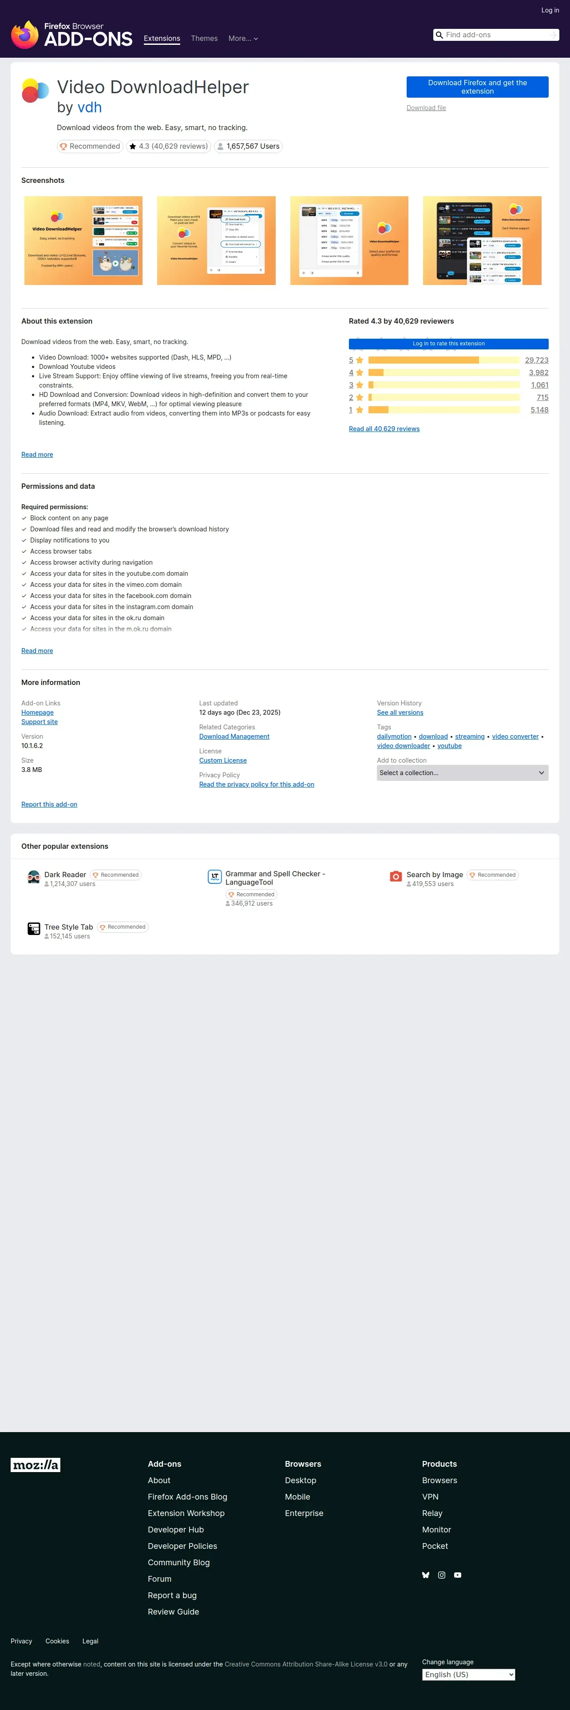The height and width of the screenshot is (1710, 570).
Task: Click the 4-star rating bar
Action: coord(444,373)
